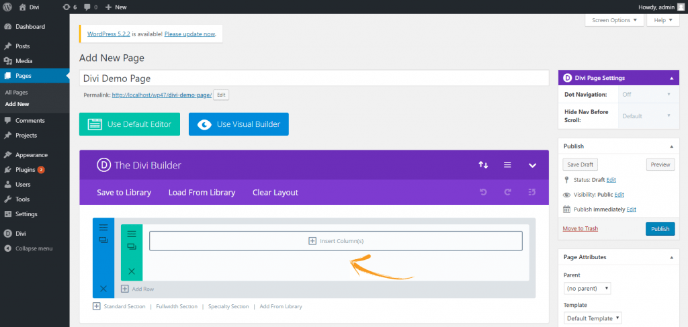Switch to Use Default Editor
Viewport: 688px width, 327px height.
click(130, 124)
